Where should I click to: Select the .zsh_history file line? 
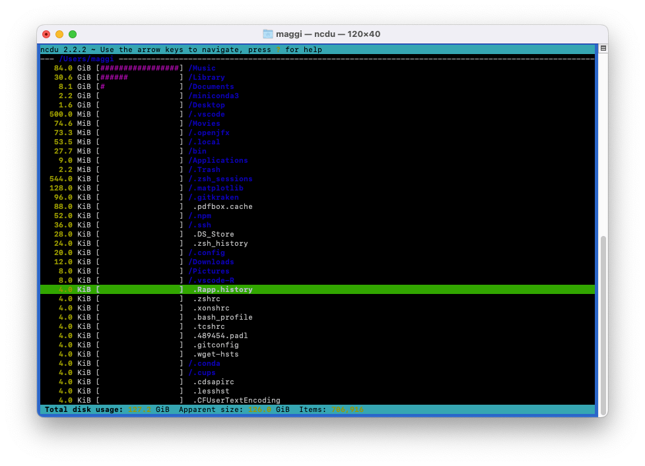pos(221,243)
